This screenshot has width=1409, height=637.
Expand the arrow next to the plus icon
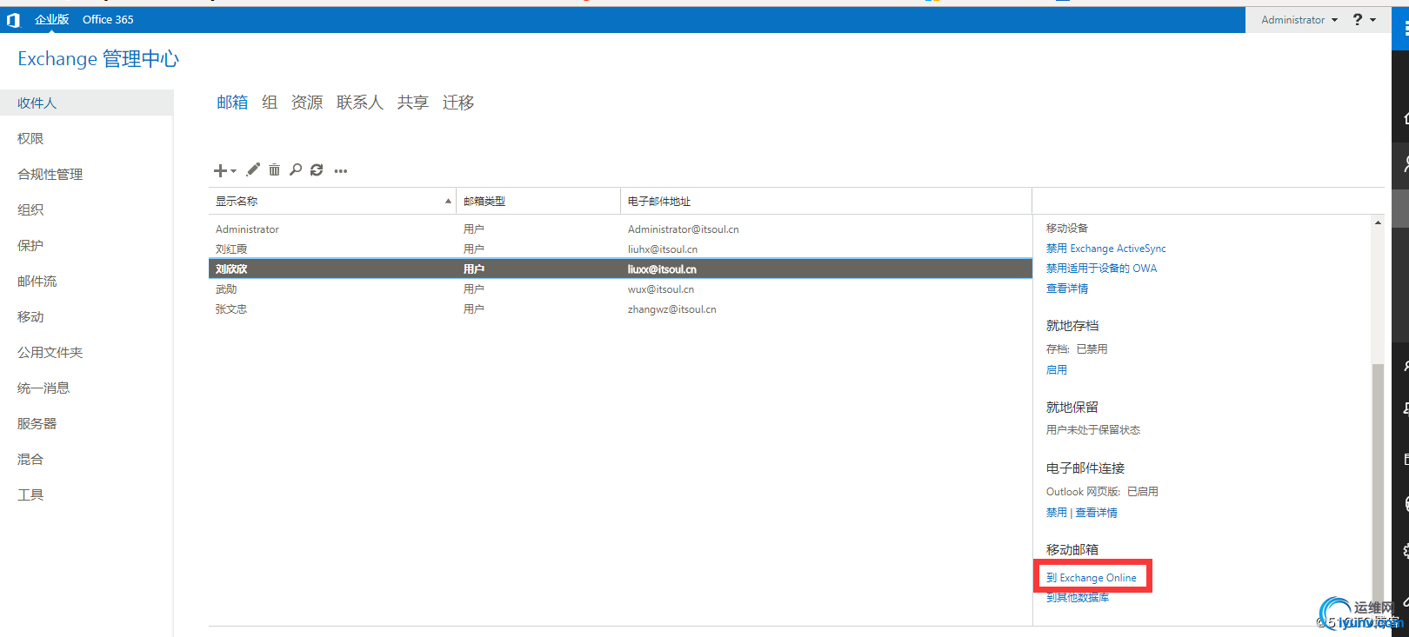click(x=234, y=171)
